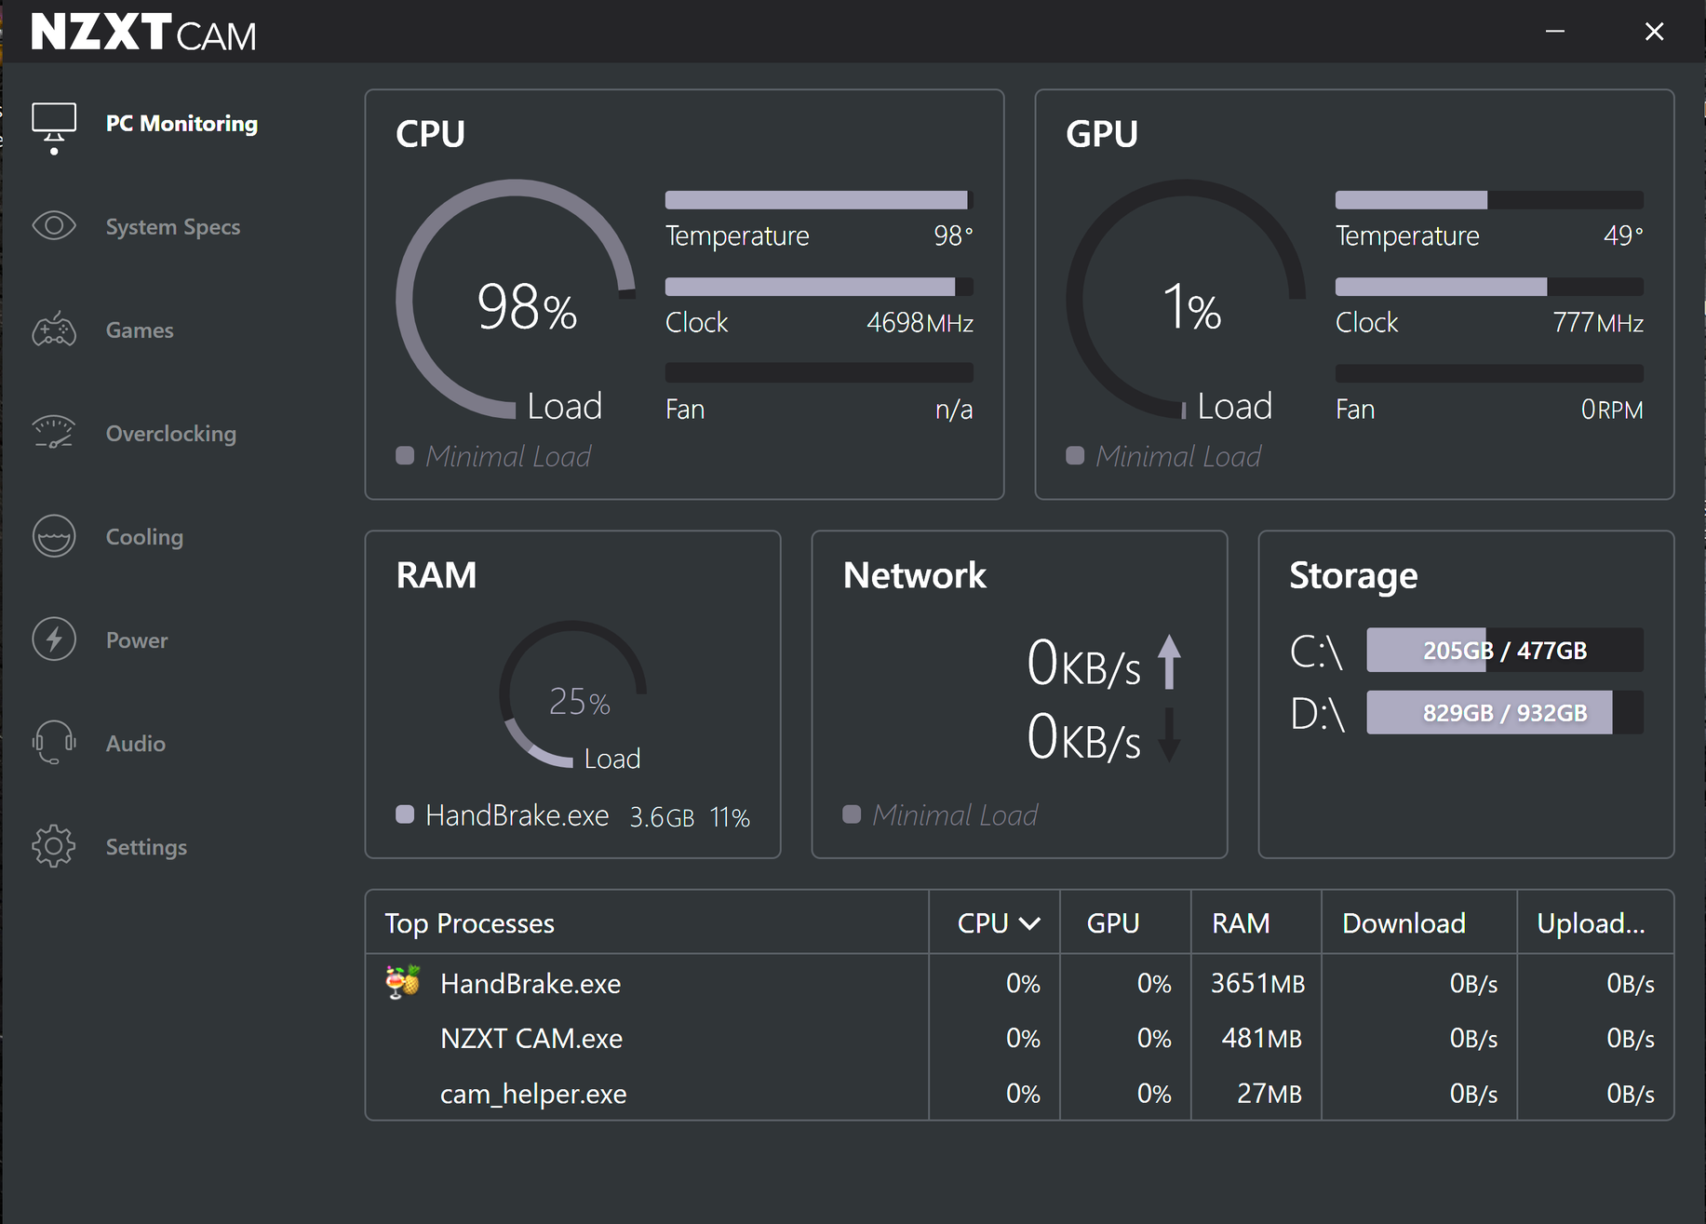Open the System Specs section

(173, 227)
